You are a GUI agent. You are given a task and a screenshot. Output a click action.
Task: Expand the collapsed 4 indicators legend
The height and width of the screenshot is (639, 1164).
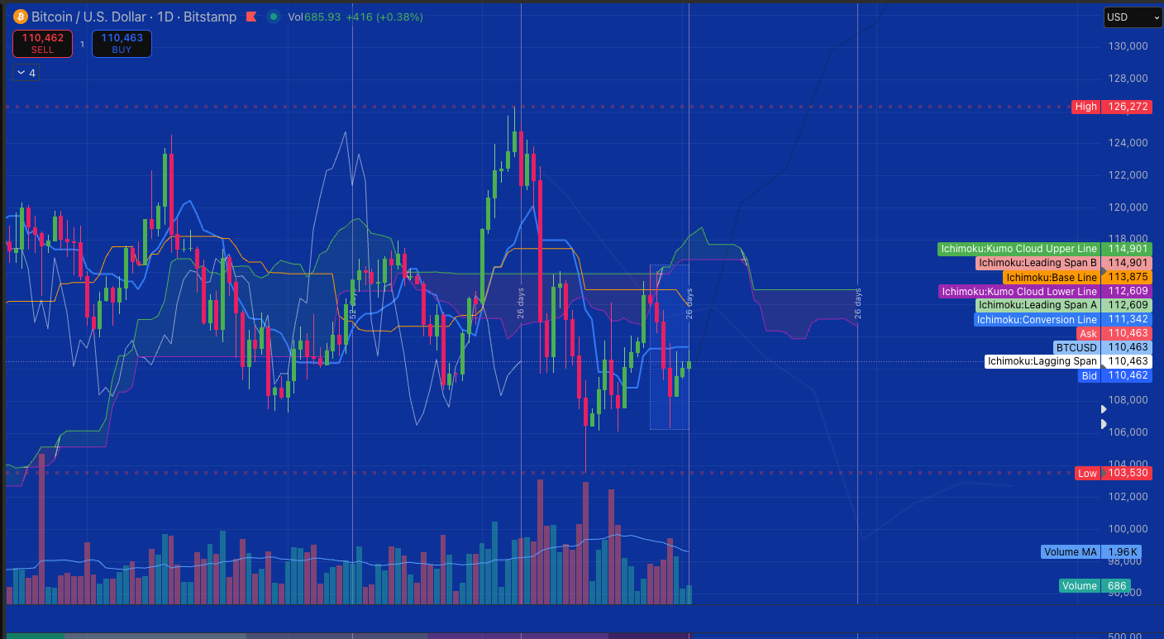(25, 73)
